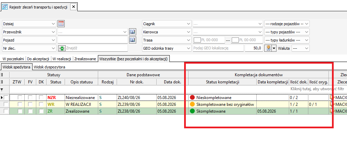
Task: Click the orange Skompletowane bez oryginałów dot
Action: 192,104
